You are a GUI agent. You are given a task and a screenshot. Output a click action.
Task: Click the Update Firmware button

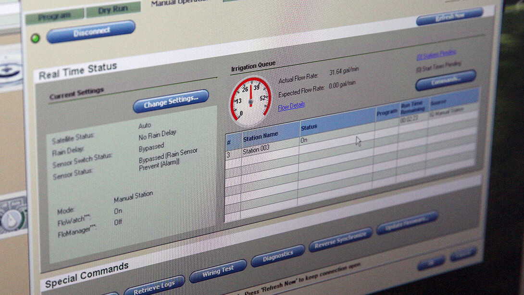point(407,223)
